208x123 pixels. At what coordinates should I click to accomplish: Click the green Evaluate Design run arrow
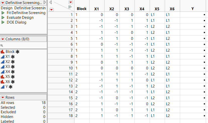pos(3,18)
